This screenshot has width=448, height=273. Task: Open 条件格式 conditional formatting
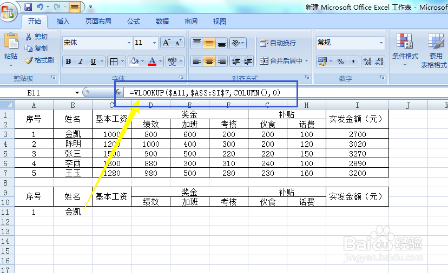pos(405,49)
